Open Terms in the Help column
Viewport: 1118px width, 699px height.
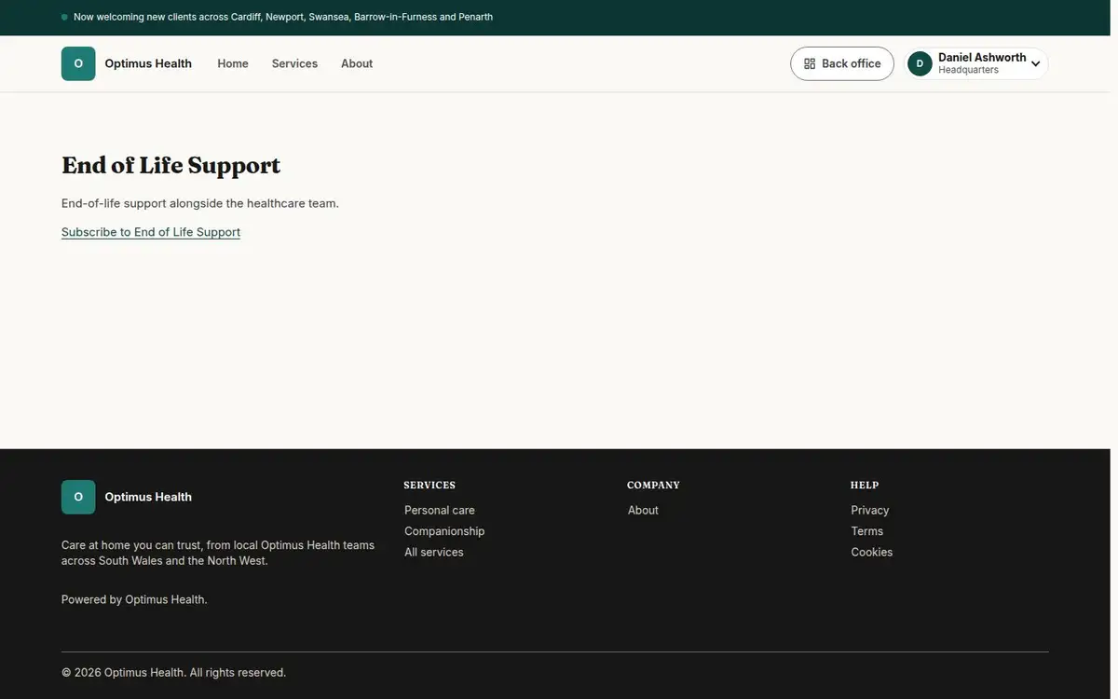pos(867,531)
